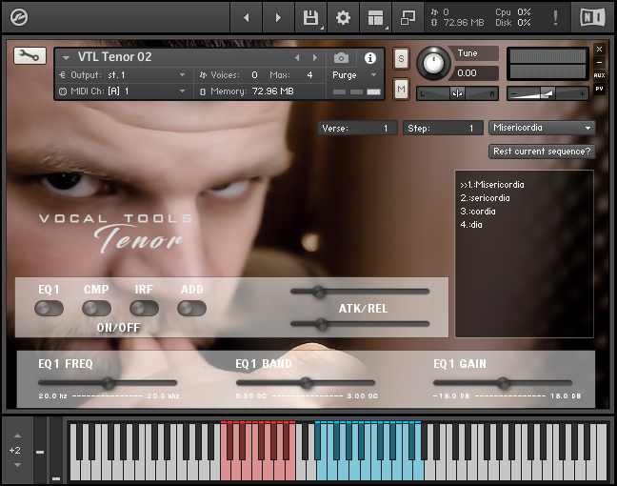Click the Kontakt logo icon
The width and height of the screenshot is (617, 486).
pyautogui.click(x=18, y=17)
